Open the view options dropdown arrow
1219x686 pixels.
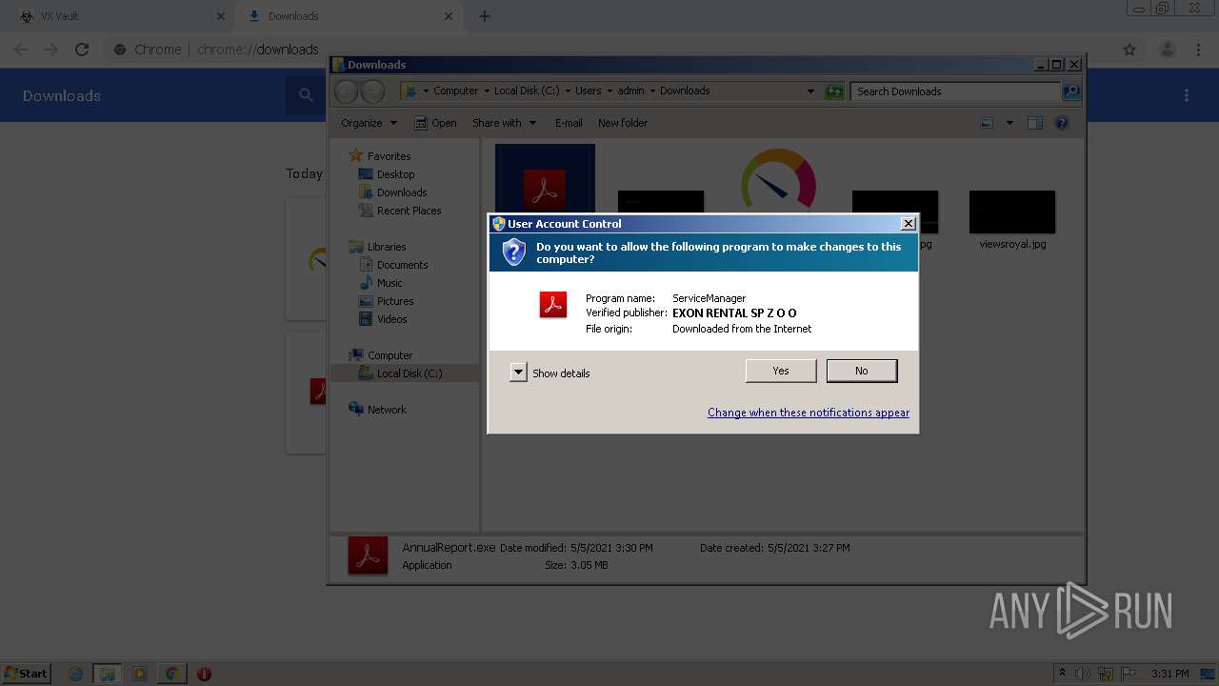(1009, 123)
